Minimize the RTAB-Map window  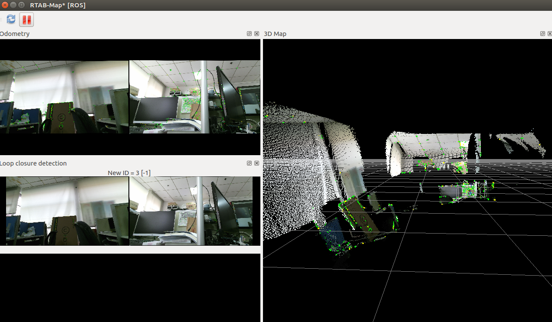pos(13,5)
